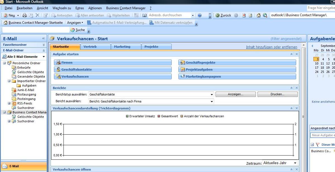
Task: Open Alle E-Mail-Elemente dropdown
Action: (x=44, y=57)
